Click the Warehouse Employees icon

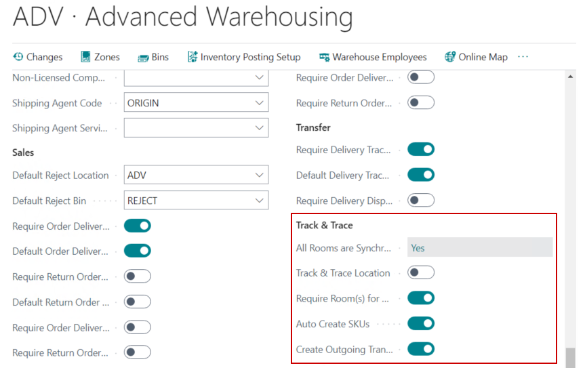coord(325,57)
